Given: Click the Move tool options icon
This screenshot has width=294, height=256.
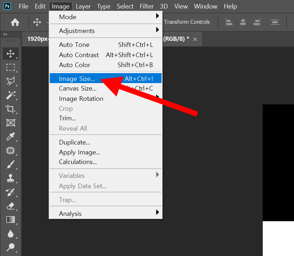Looking at the screenshot, I should pos(37,22).
